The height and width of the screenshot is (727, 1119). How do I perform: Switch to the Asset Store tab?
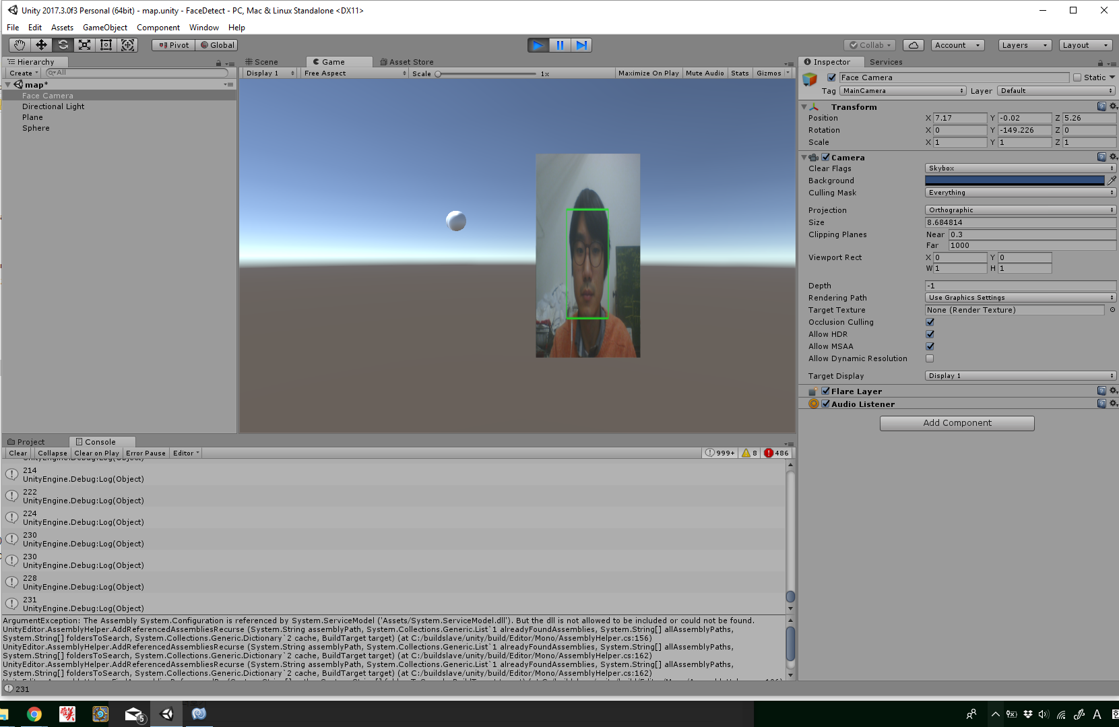(407, 62)
